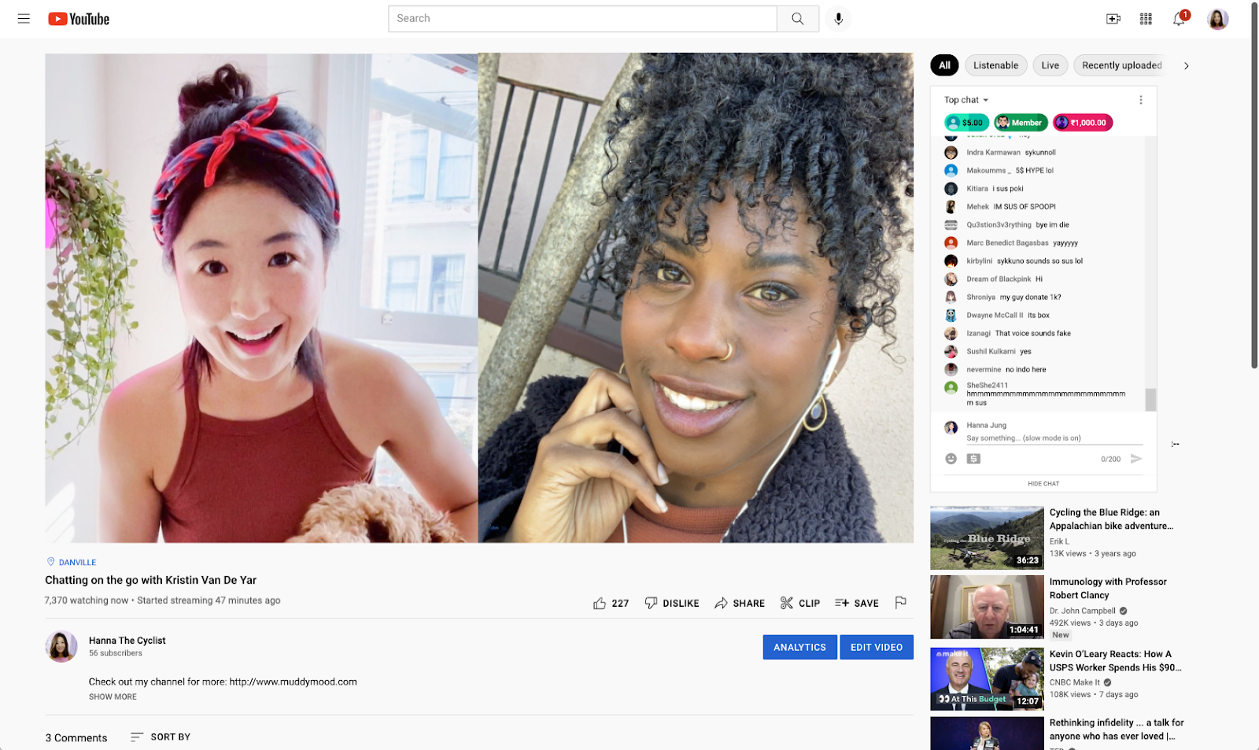Open the account avatar menu
This screenshot has height=750, width=1259.
[1218, 19]
